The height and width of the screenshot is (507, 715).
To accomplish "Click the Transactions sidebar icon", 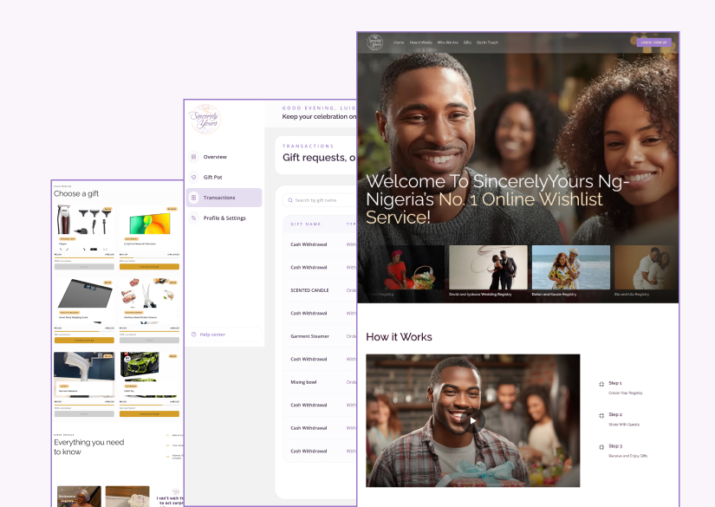I will pyautogui.click(x=194, y=198).
